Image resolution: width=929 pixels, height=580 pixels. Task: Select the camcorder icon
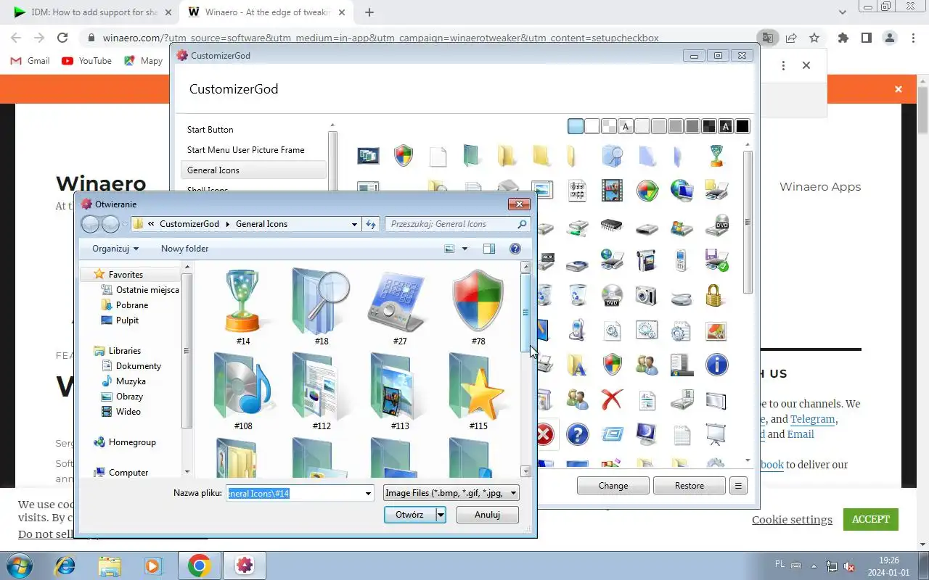pyautogui.click(x=646, y=260)
